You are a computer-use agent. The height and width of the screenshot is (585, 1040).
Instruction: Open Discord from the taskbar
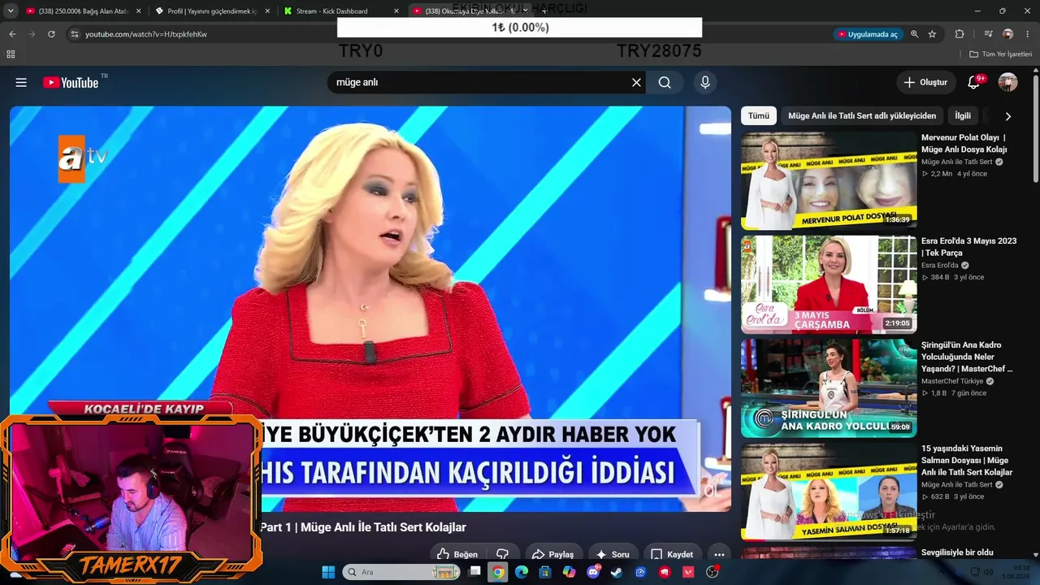coord(593,572)
